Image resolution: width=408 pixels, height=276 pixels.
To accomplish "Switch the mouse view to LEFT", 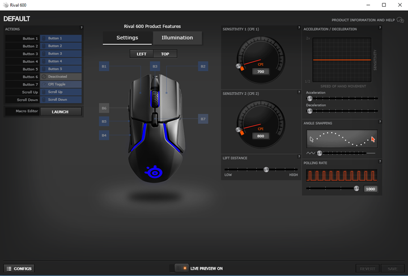I will [141, 54].
